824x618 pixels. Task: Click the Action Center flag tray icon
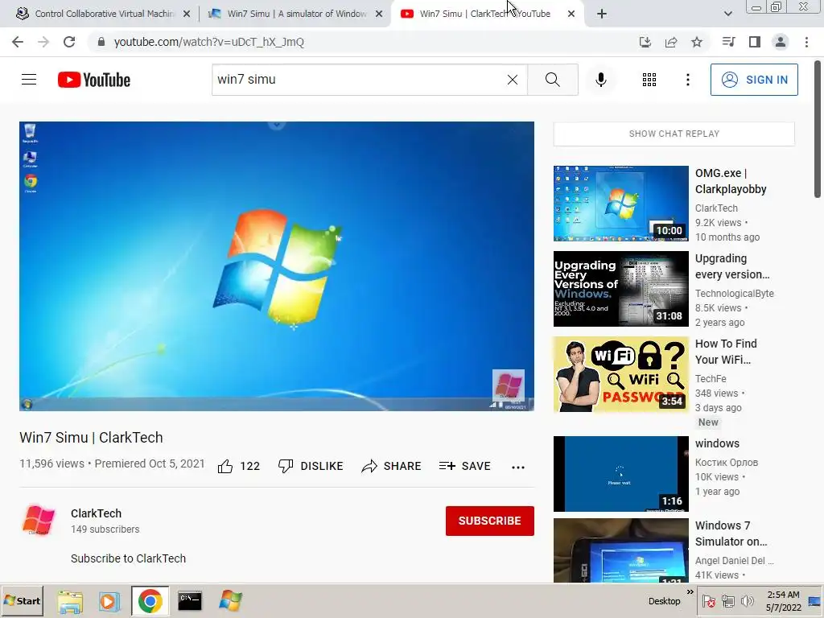tap(708, 601)
